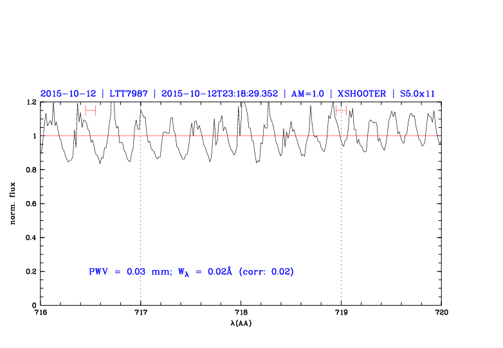
Task: Click the 2015-10-12T23:18:29.352 timestamp
Action: pos(219,93)
